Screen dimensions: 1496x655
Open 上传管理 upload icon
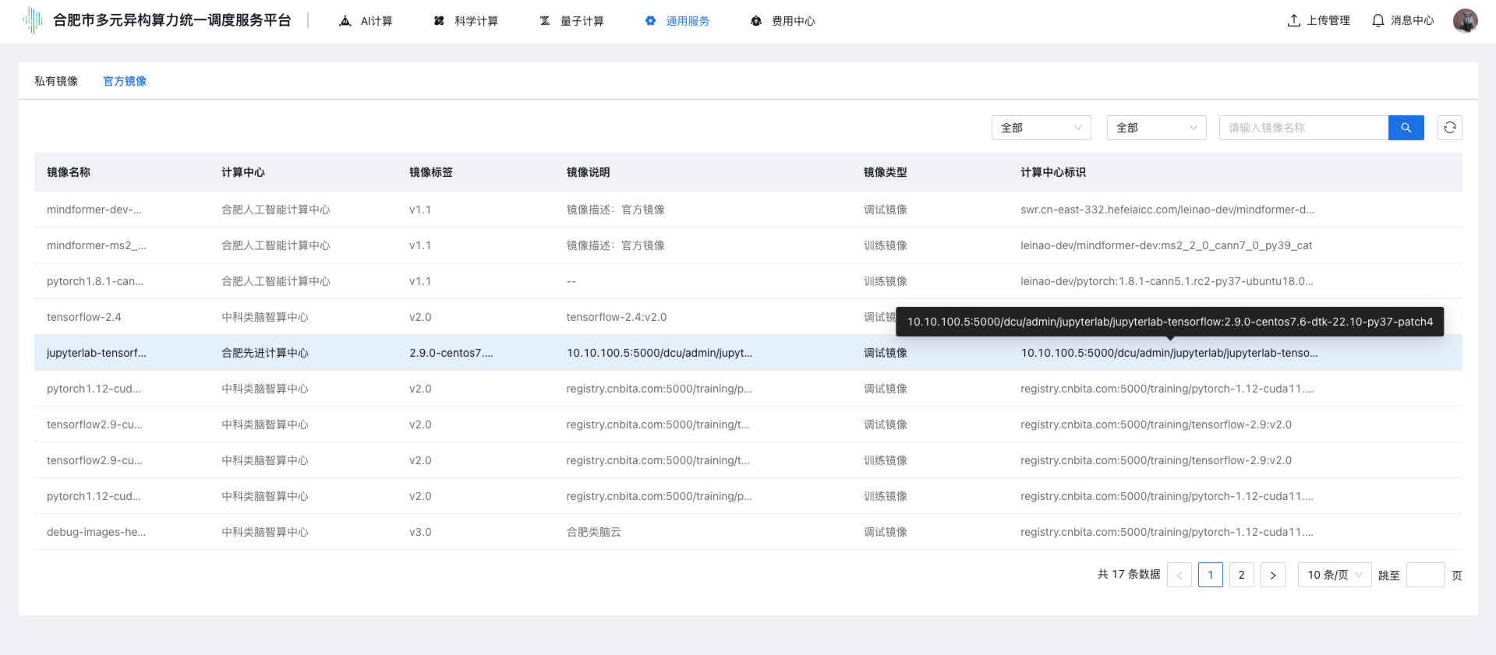(1293, 20)
